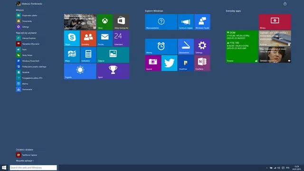Open the network signal tray icon

[x=275, y=168]
